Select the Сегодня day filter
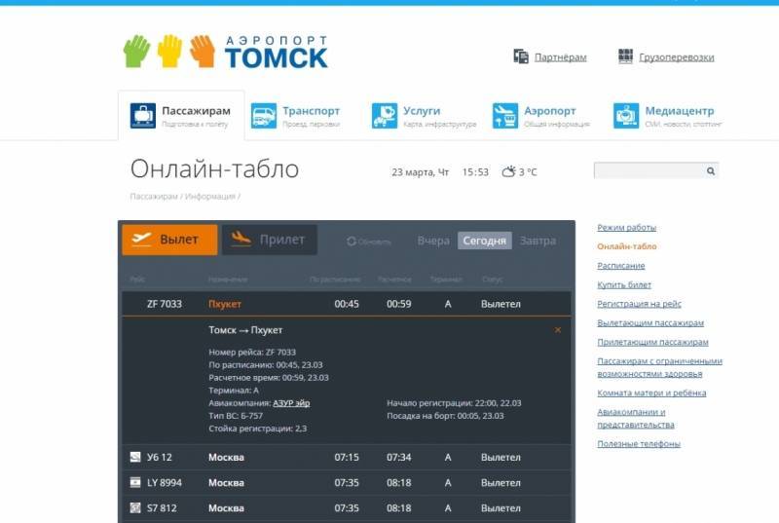 (484, 241)
